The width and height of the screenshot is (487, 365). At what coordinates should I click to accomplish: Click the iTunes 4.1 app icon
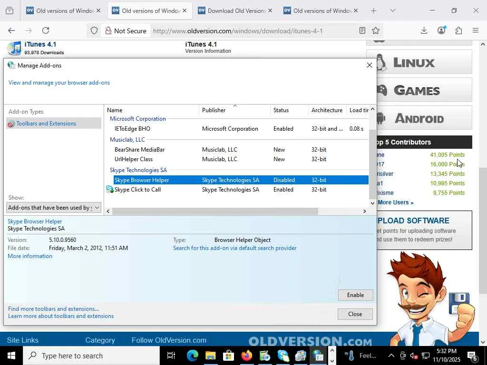click(14, 48)
